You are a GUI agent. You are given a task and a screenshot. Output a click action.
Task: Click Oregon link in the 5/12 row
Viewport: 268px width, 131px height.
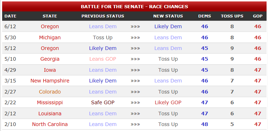pos(50,48)
